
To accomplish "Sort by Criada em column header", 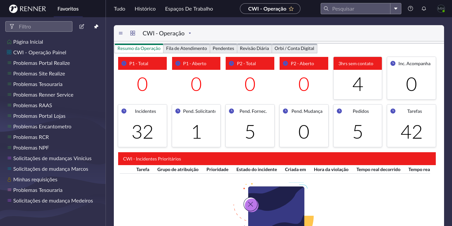I will coord(295,169).
